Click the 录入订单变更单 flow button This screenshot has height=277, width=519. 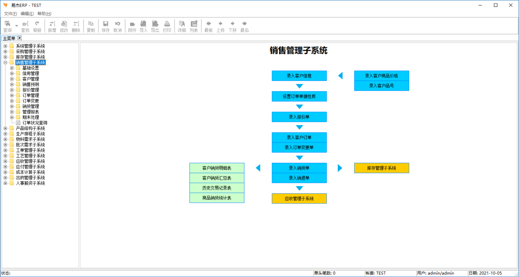(x=299, y=148)
